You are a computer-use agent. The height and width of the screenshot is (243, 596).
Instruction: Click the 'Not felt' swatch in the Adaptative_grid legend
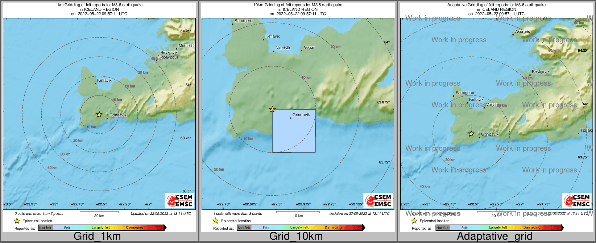443,228
